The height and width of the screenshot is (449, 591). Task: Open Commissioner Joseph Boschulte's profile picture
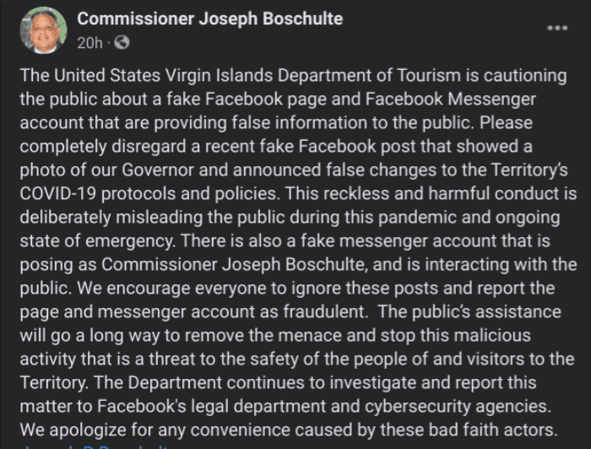click(43, 30)
